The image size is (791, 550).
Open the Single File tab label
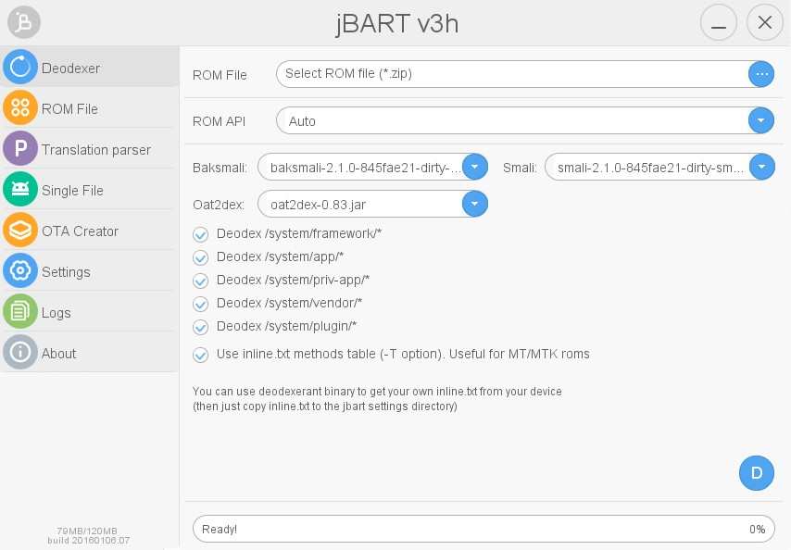pyautogui.click(x=72, y=191)
